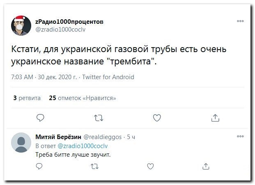Open the zРадио1000процентов display name
This screenshot has height=185, width=255.
69,22
